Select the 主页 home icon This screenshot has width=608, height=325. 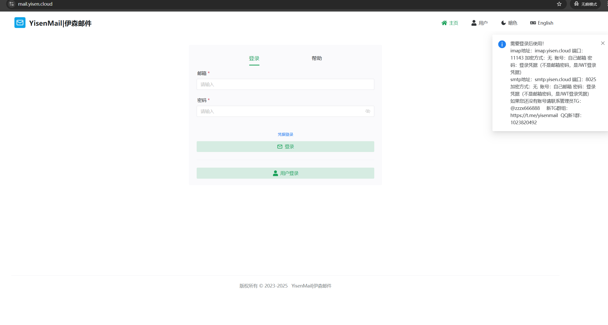(x=444, y=23)
